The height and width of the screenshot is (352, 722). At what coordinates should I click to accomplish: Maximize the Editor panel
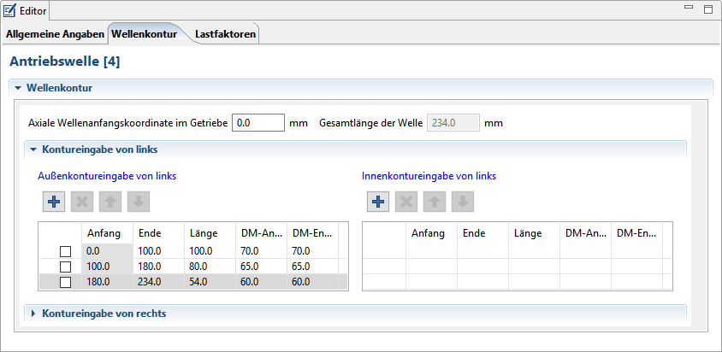tap(707, 9)
